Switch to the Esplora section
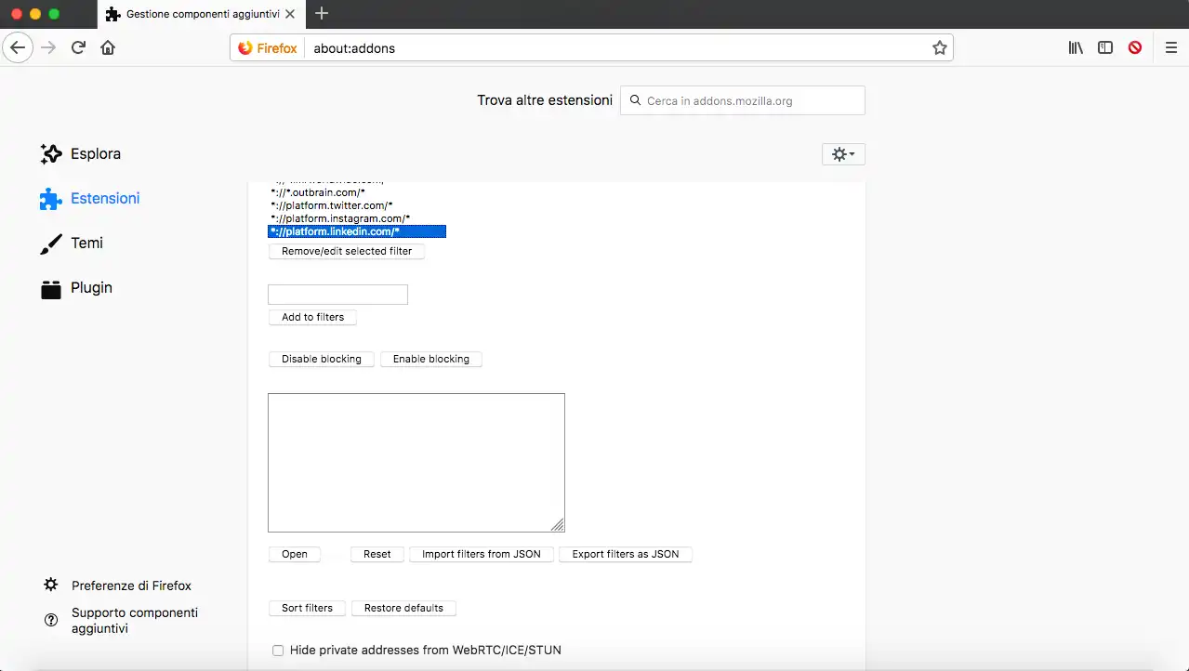This screenshot has height=671, width=1189. pyautogui.click(x=96, y=154)
